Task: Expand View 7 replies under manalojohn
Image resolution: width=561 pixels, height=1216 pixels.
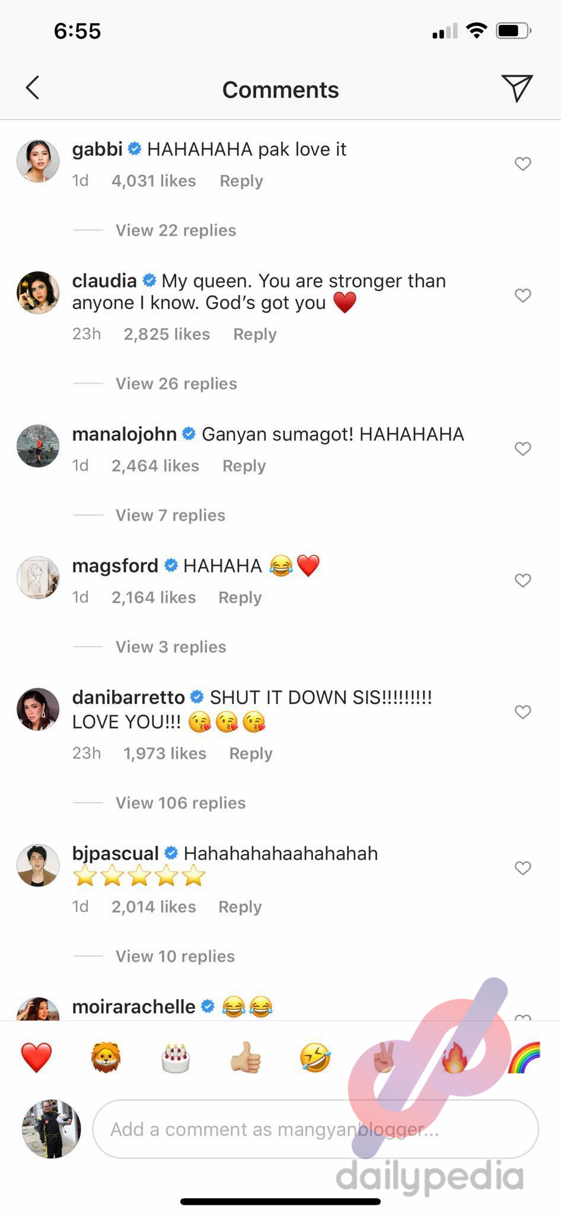Action: [x=170, y=515]
